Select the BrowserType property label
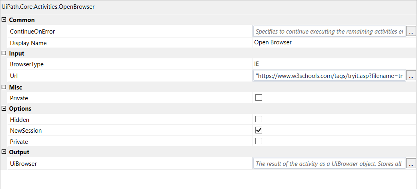 pos(26,64)
